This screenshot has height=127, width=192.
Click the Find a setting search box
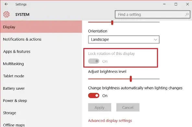point(152,15)
